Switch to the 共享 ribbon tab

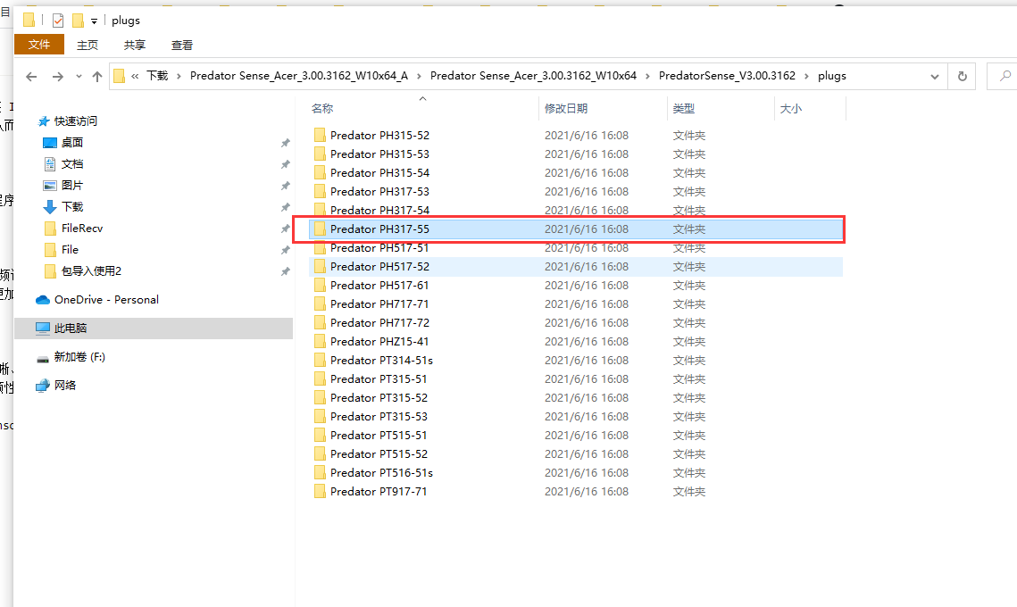pos(135,45)
